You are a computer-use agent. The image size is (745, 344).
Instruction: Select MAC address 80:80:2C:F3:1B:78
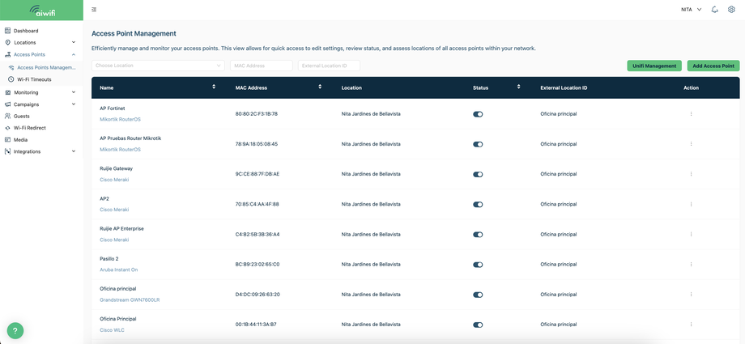tap(257, 114)
